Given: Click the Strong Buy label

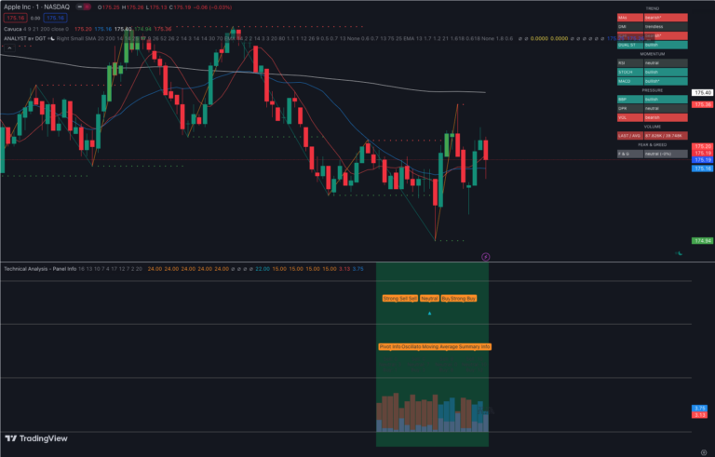Looking at the screenshot, I should pos(464,299).
